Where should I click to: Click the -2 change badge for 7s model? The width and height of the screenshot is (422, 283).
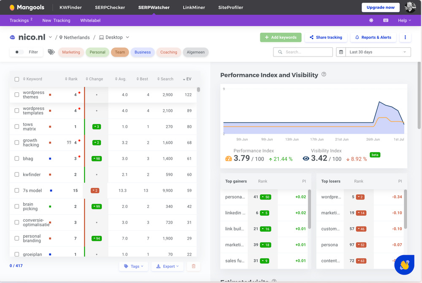95,191
